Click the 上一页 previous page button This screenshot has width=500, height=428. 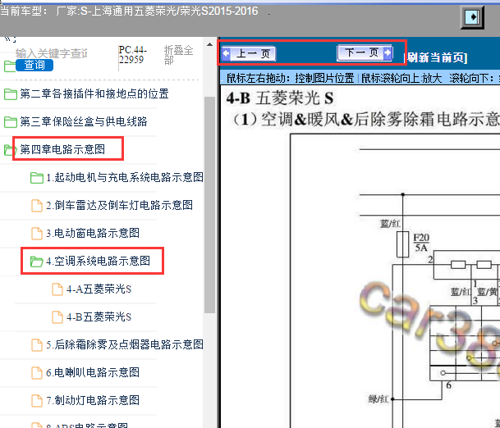coord(249,53)
